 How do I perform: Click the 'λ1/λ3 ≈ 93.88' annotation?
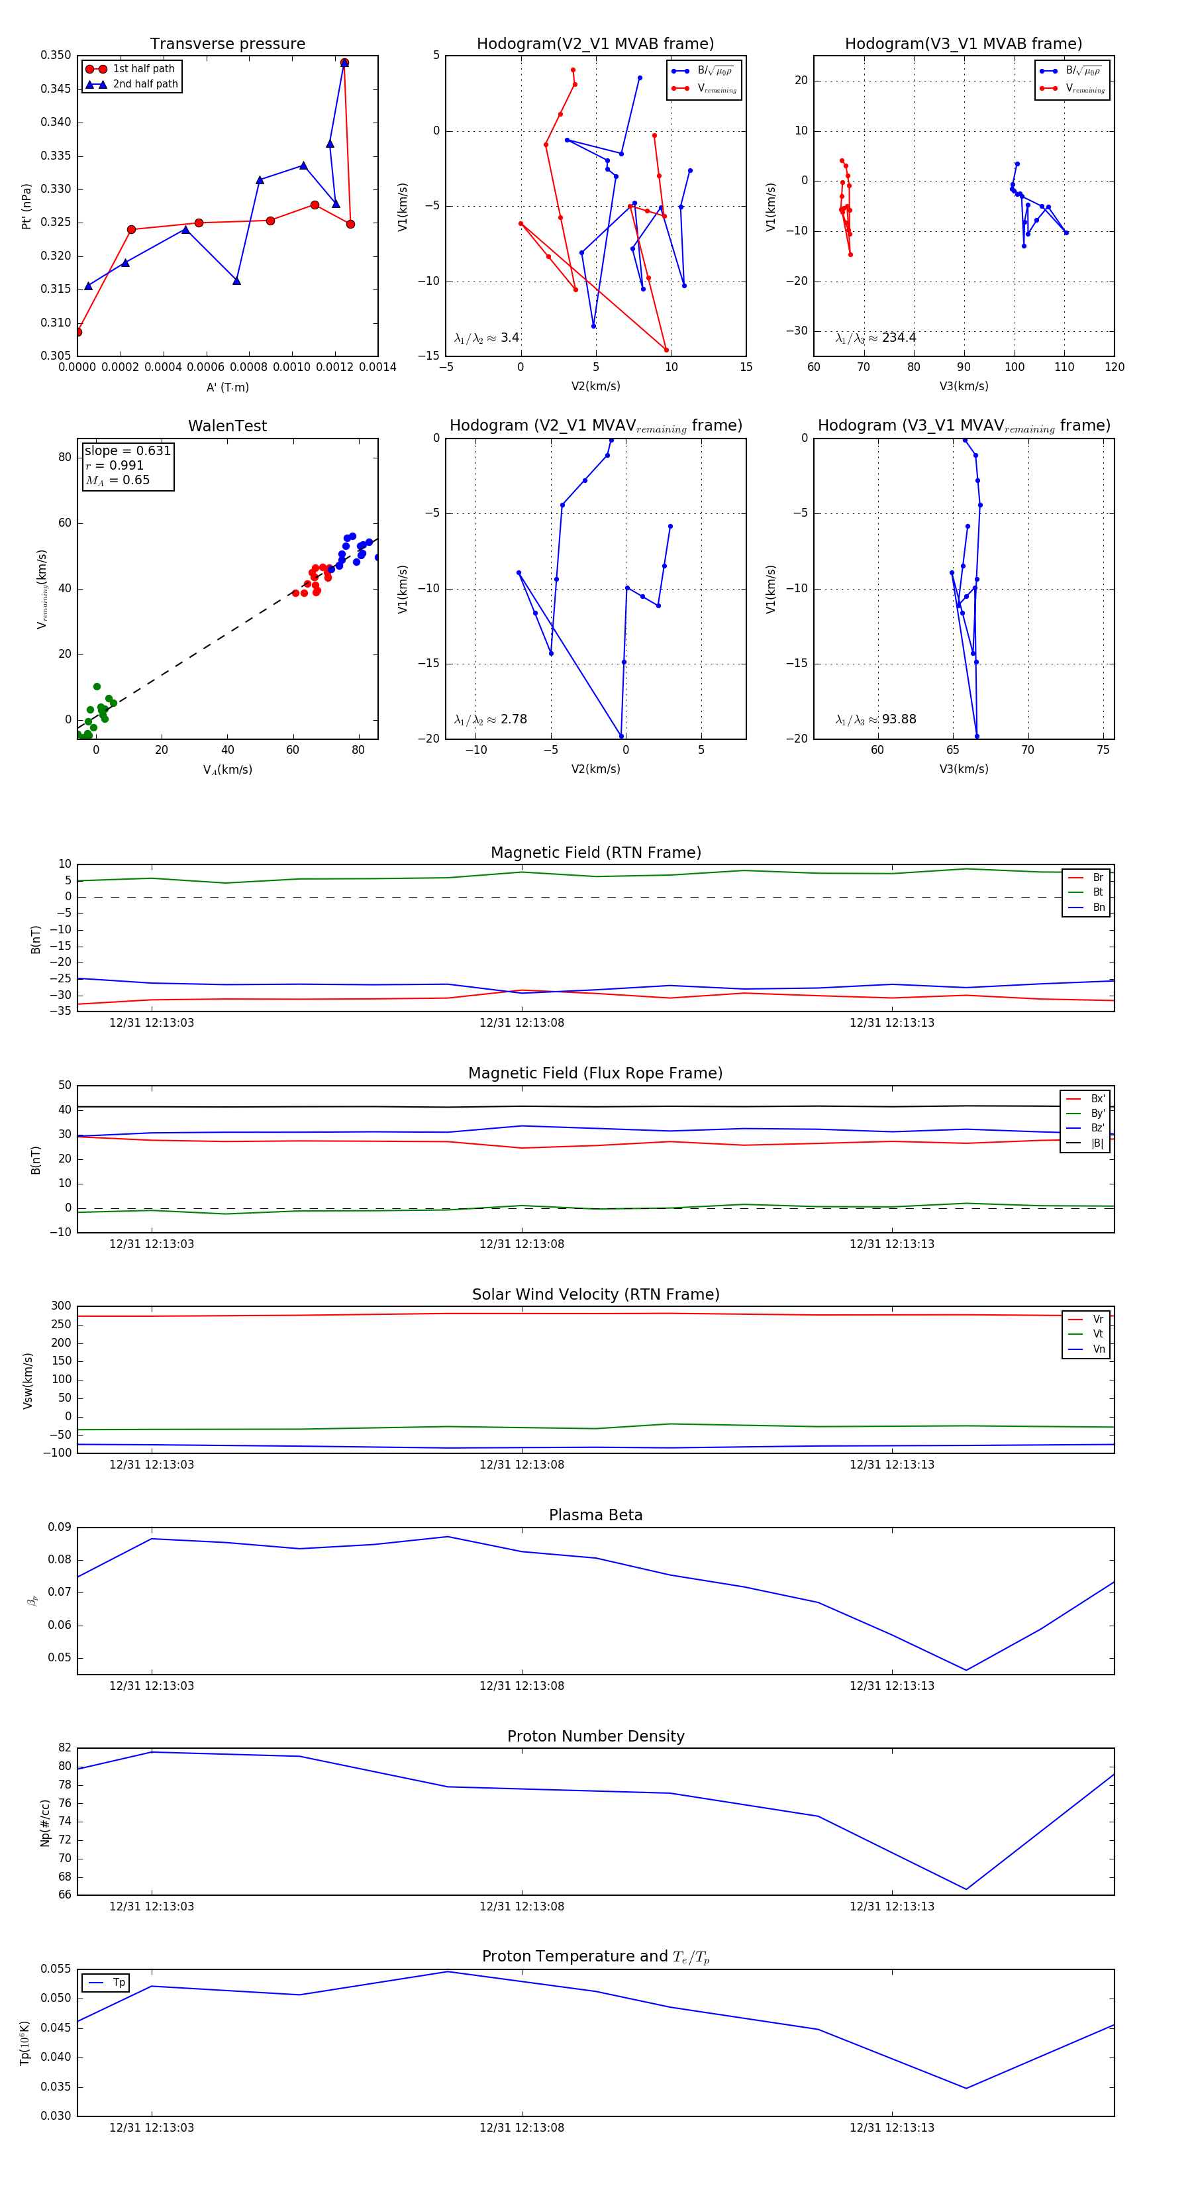pyautogui.click(x=875, y=719)
